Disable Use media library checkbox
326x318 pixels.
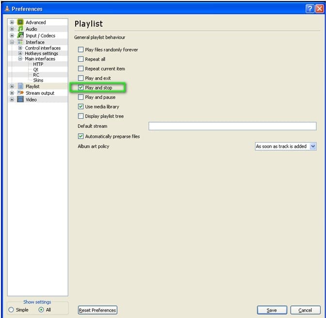click(x=81, y=106)
